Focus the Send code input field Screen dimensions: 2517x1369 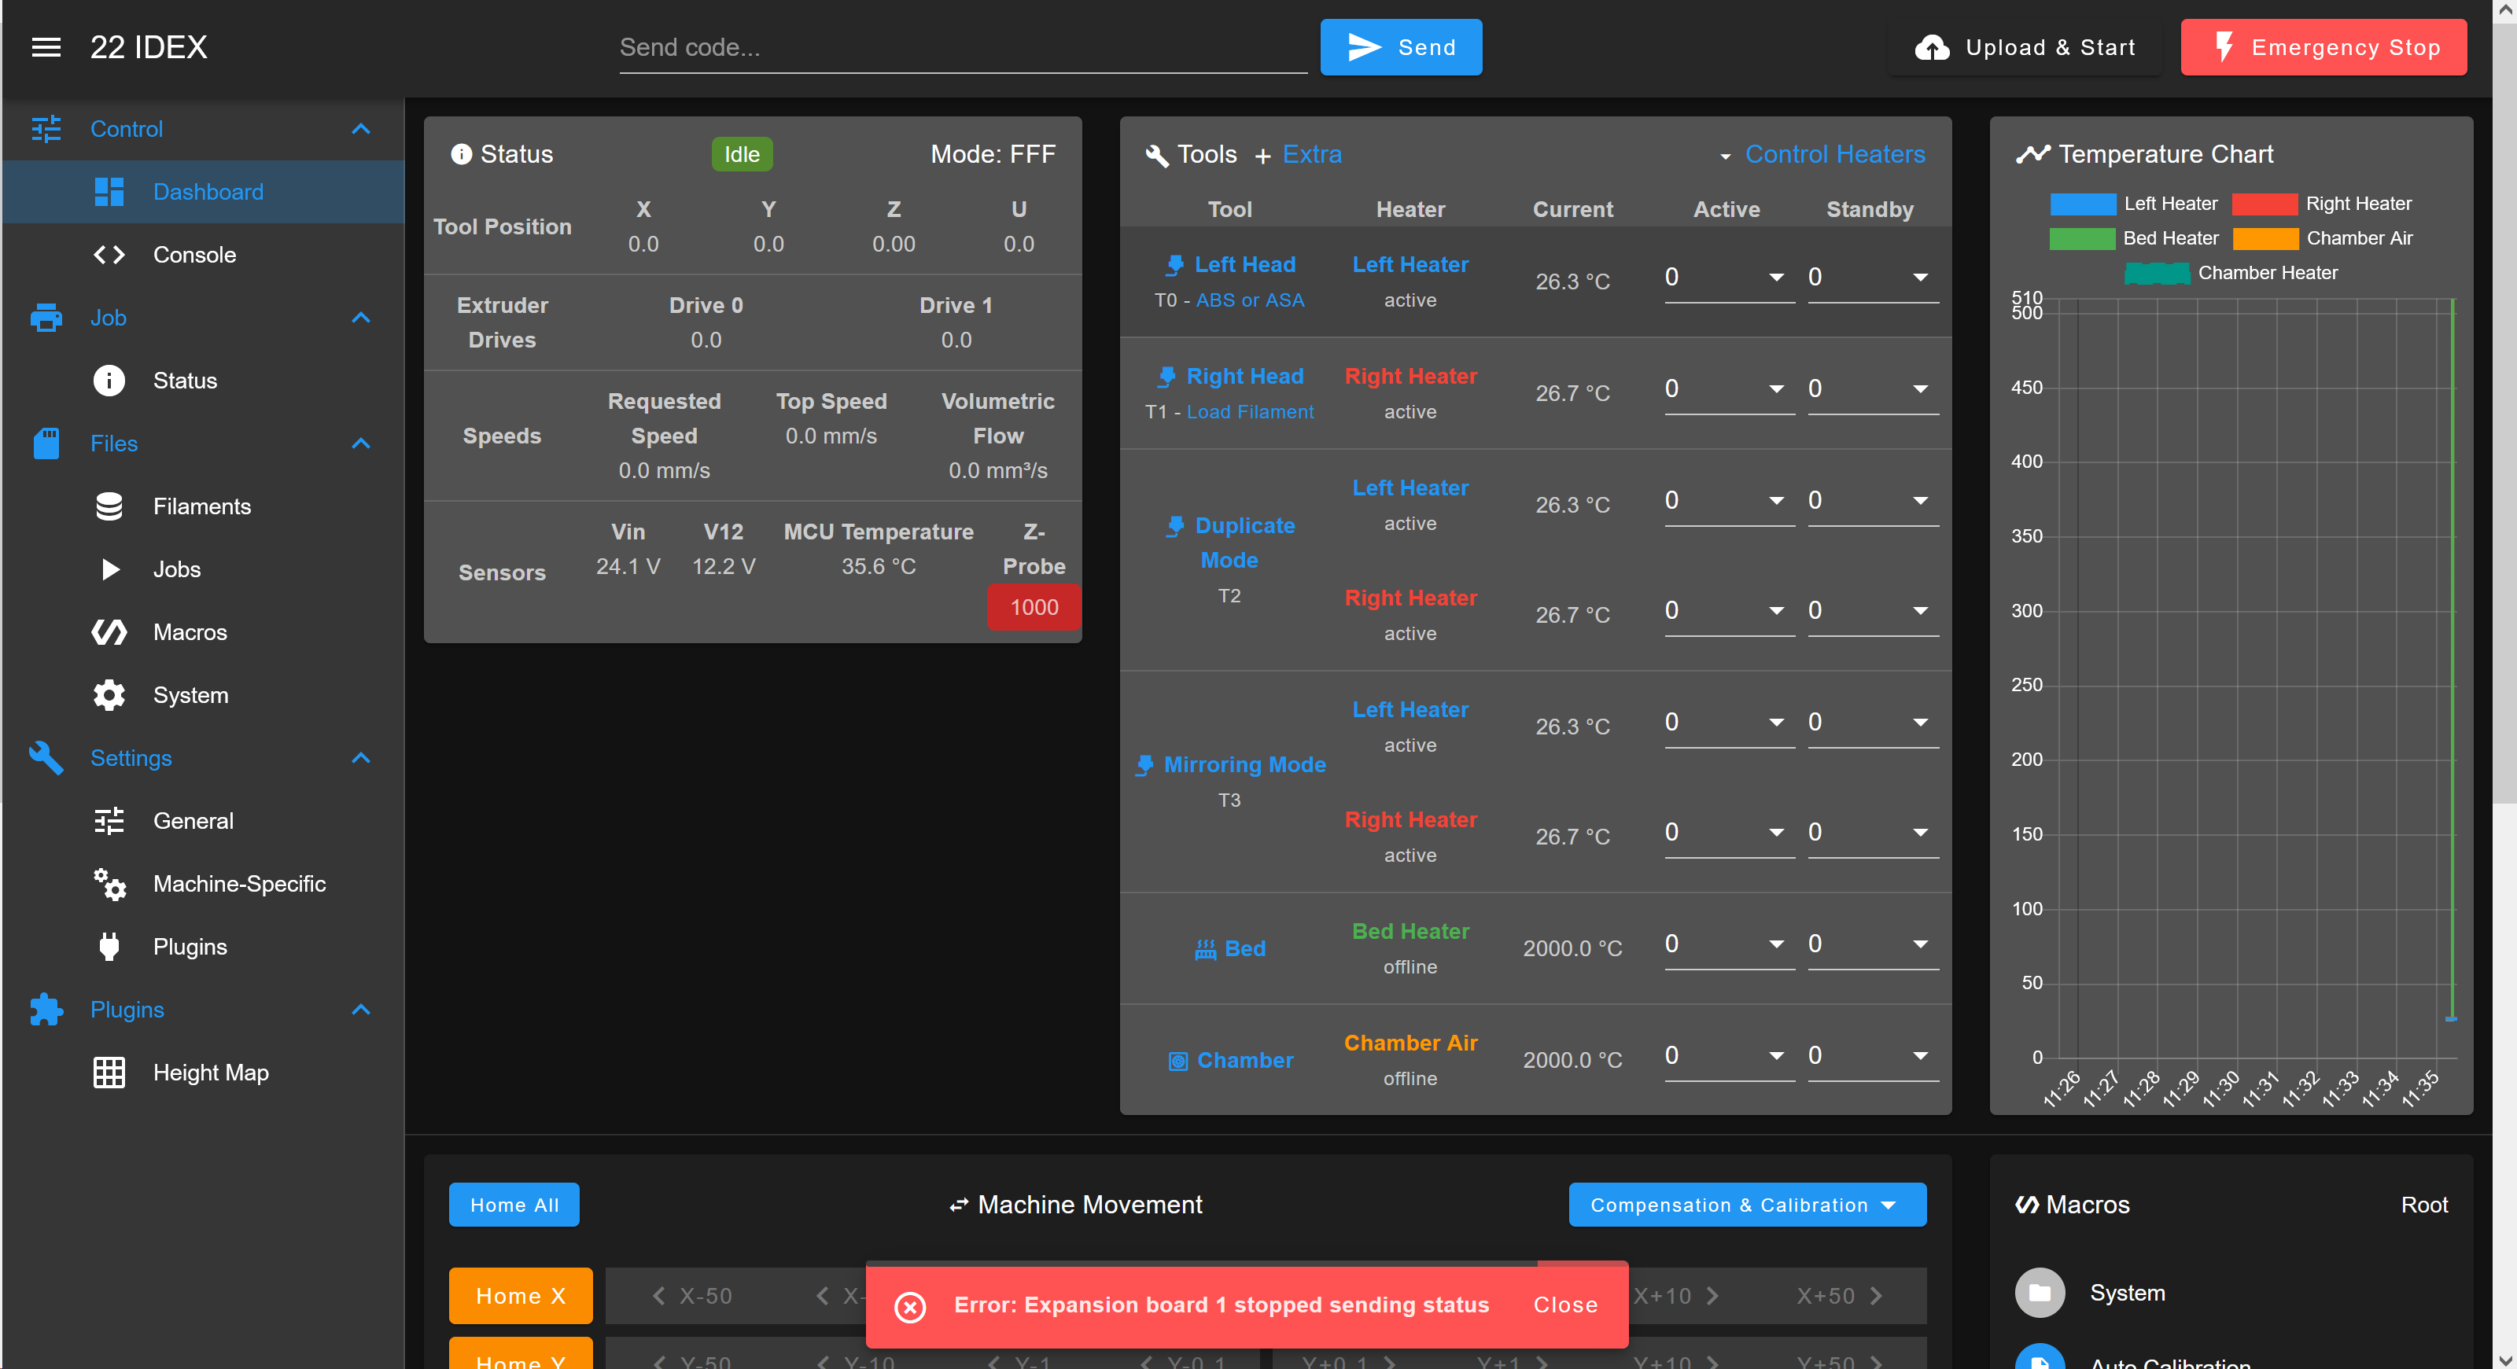[x=963, y=47]
